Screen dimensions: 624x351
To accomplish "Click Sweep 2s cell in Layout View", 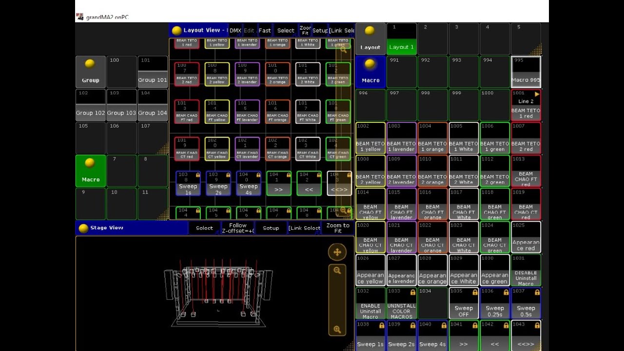I will coord(218,183).
